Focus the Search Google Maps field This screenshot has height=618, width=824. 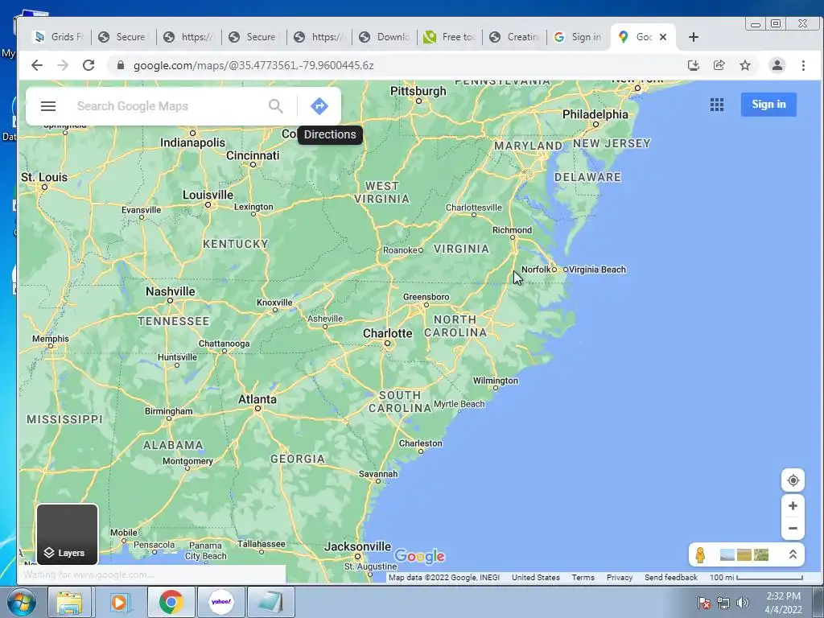pos(168,106)
